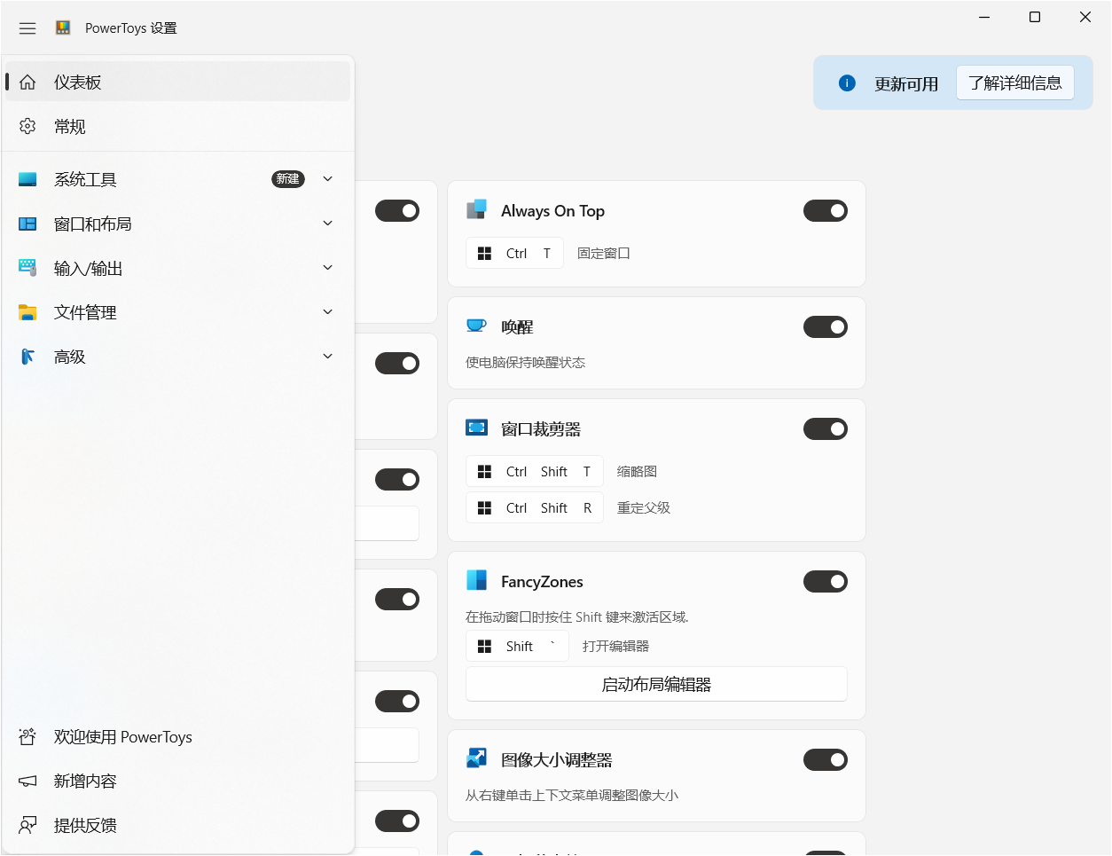This screenshot has height=856, width=1112.
Task: Open 提供反馈 link
Action: pos(178,826)
